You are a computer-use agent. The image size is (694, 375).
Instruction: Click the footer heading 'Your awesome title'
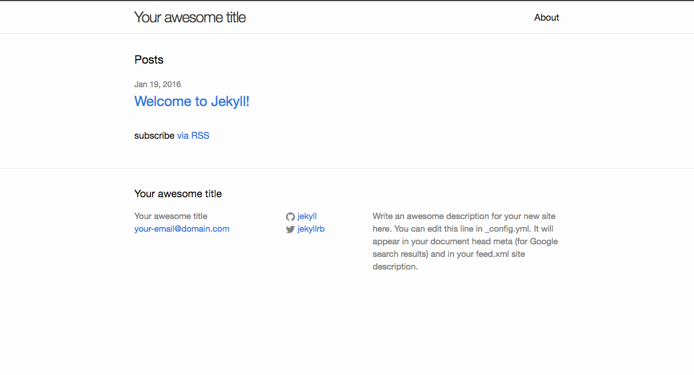click(x=178, y=194)
